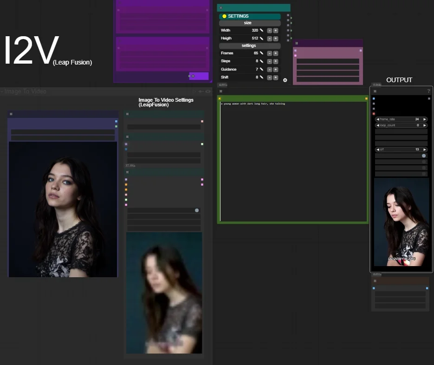This screenshot has width=434, height=365.
Task: Increase Width with the plus button
Action: pyautogui.click(x=276, y=31)
